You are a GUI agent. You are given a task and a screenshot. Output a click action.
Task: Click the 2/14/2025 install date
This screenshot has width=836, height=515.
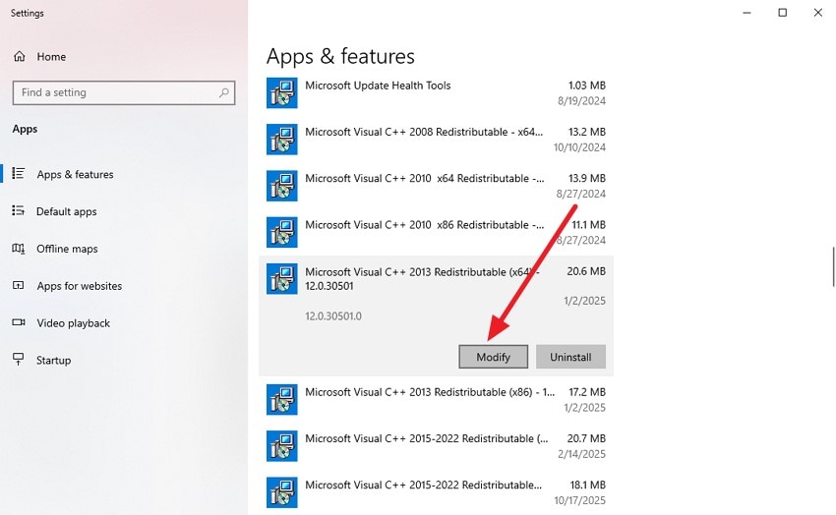pos(581,454)
